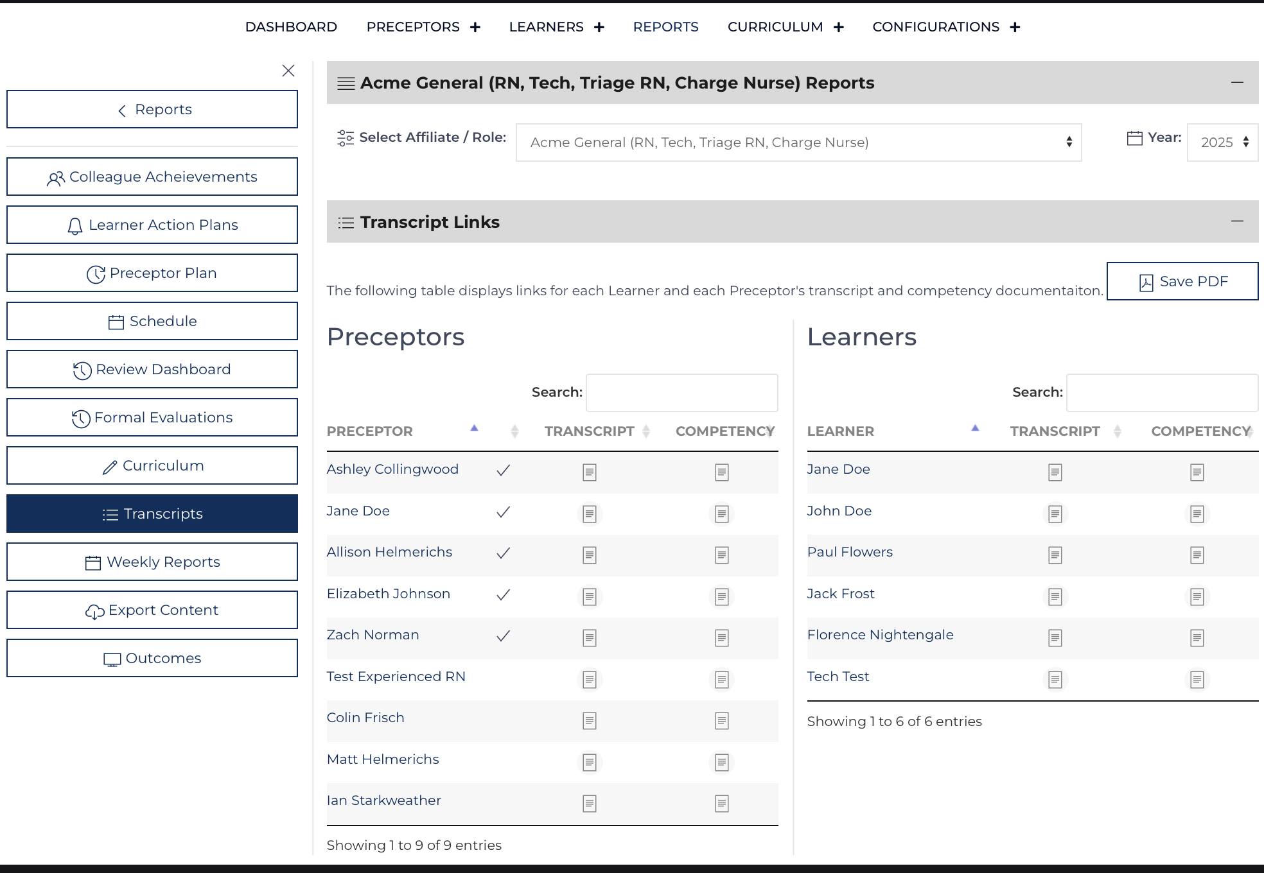Open Test Experienced RN transcript icon
1264x873 pixels.
click(589, 680)
